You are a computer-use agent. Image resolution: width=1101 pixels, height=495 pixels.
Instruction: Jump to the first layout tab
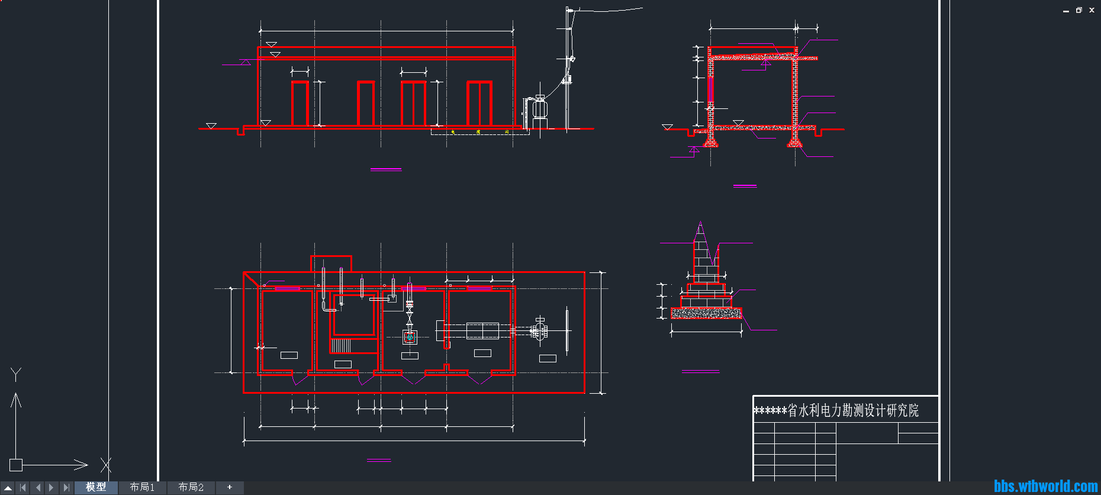point(23,487)
